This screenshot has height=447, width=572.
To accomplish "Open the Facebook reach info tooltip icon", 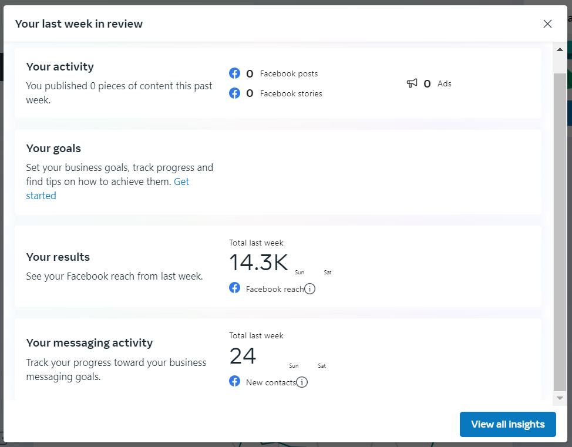I will pos(309,289).
